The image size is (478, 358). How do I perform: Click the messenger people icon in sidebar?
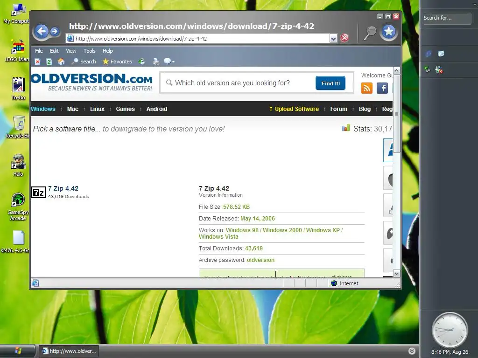pyautogui.click(x=439, y=70)
